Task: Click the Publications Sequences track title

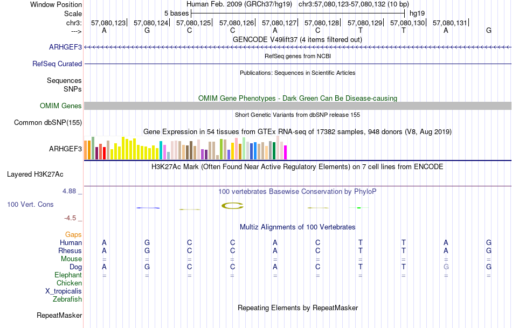Action: 297,73
